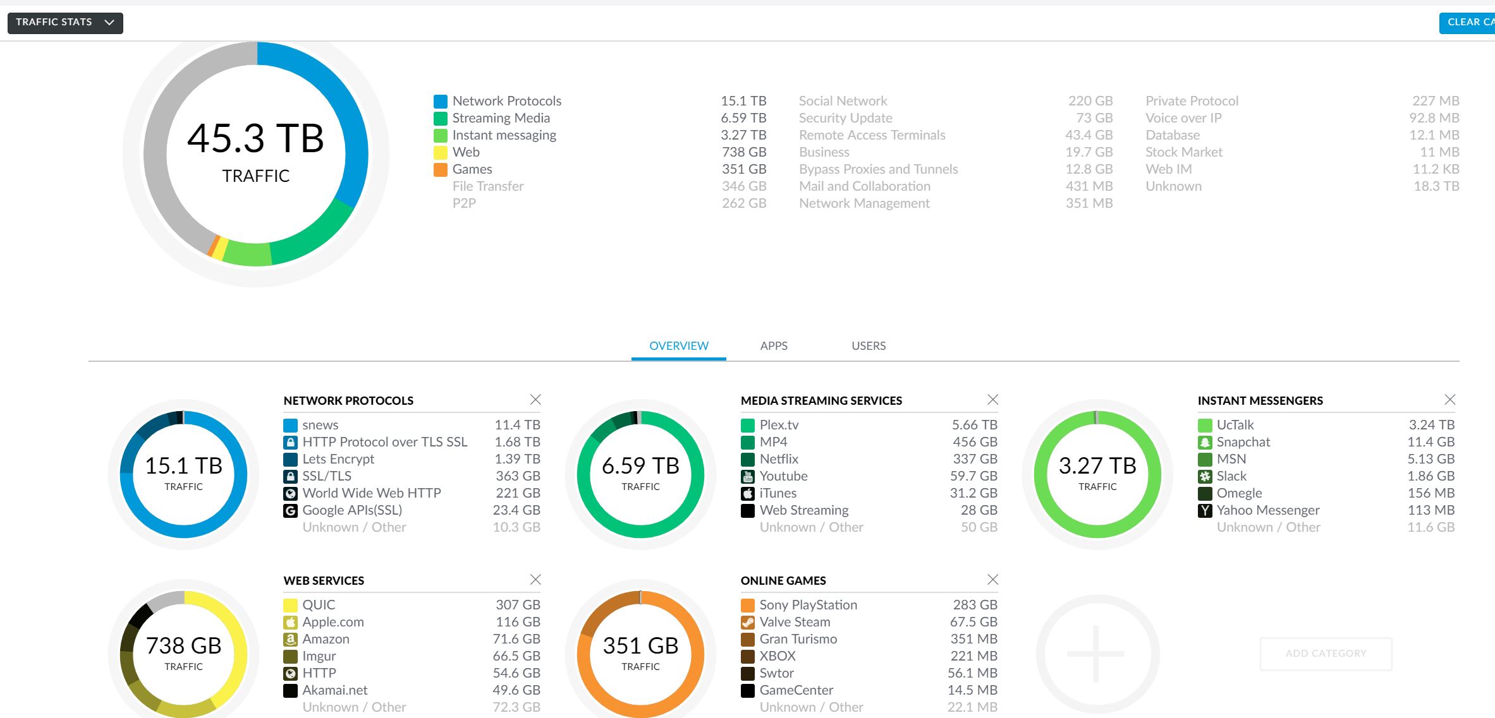
Task: Click the Network Protocols blue swatch
Action: click(441, 101)
